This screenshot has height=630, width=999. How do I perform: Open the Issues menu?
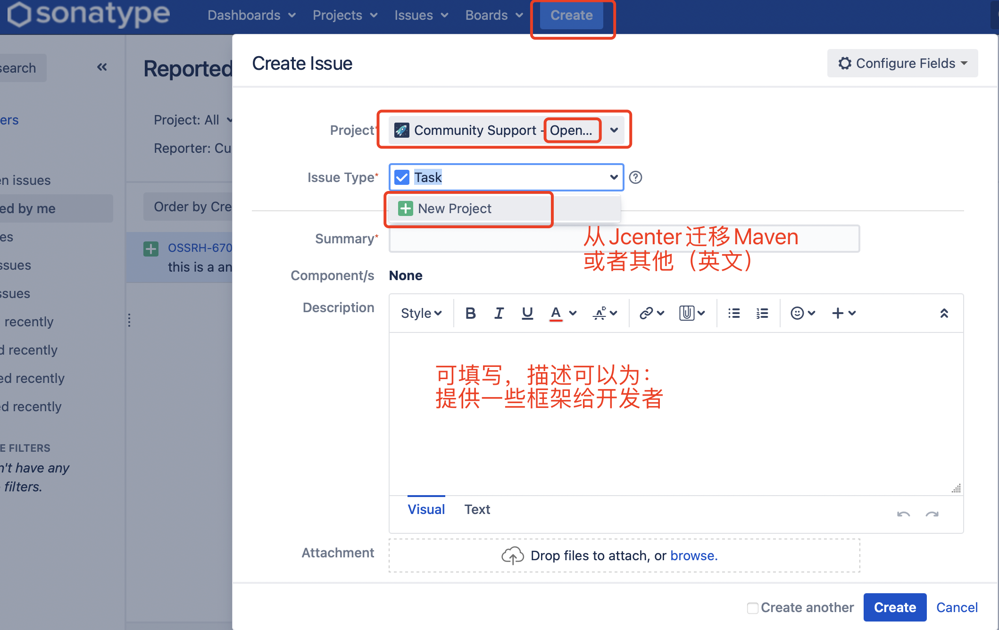coord(421,15)
